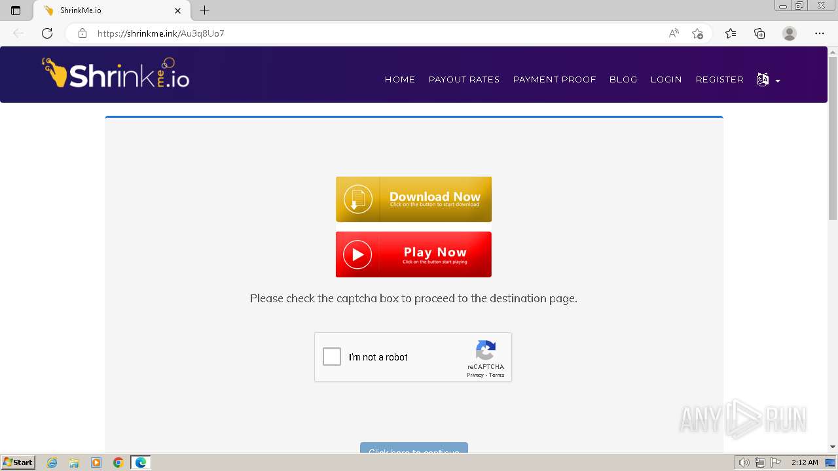Open reCAPTCHA Terms link
Screen dimensions: 838x471
(497, 375)
